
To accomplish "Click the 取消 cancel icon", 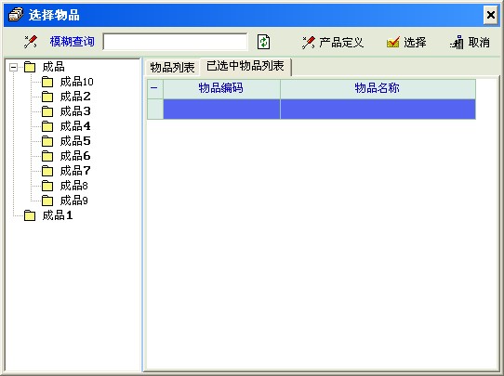I will point(457,43).
